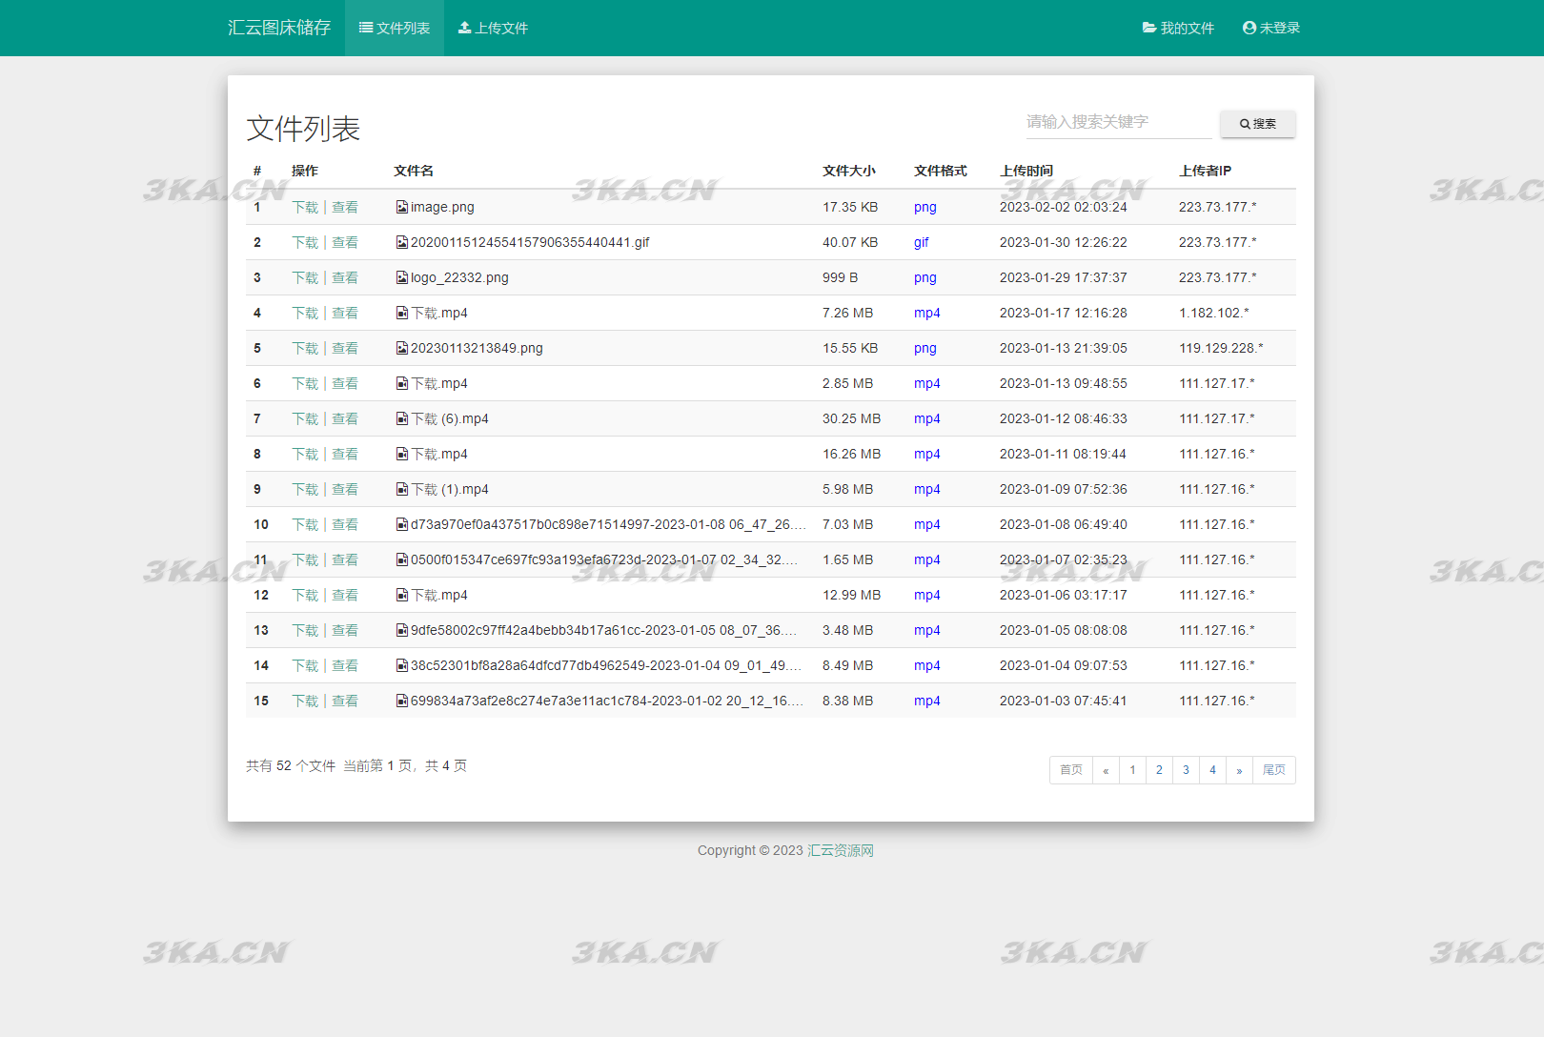Go to 我的文件 in the navbar

tap(1178, 28)
